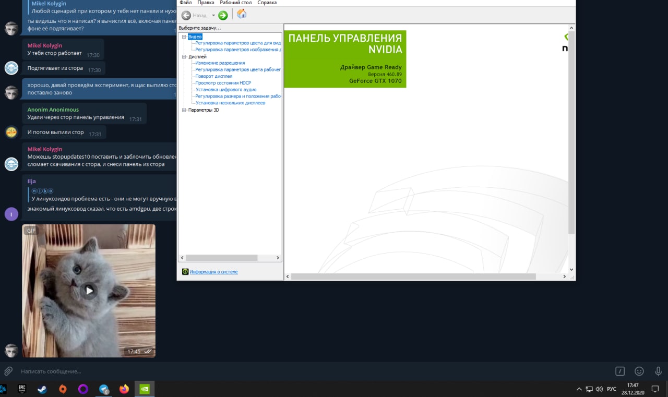Click NVIDIA Control Panel taskbar icon
Screen dimensions: 668x397
click(145, 389)
